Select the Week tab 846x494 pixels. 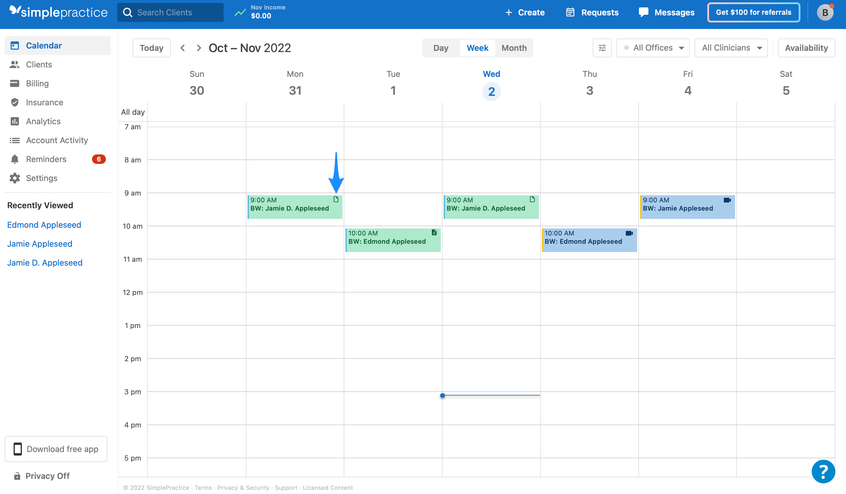pyautogui.click(x=477, y=48)
